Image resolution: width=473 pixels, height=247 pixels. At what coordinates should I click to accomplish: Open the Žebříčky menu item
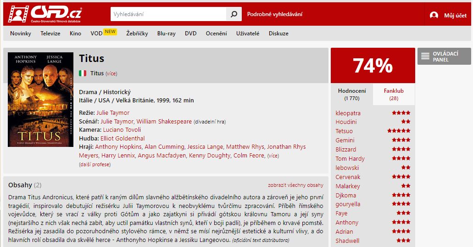pos(137,34)
